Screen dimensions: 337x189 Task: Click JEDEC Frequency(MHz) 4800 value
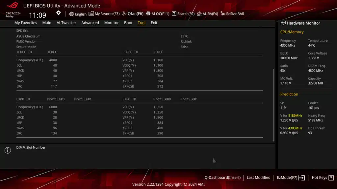coord(53,60)
